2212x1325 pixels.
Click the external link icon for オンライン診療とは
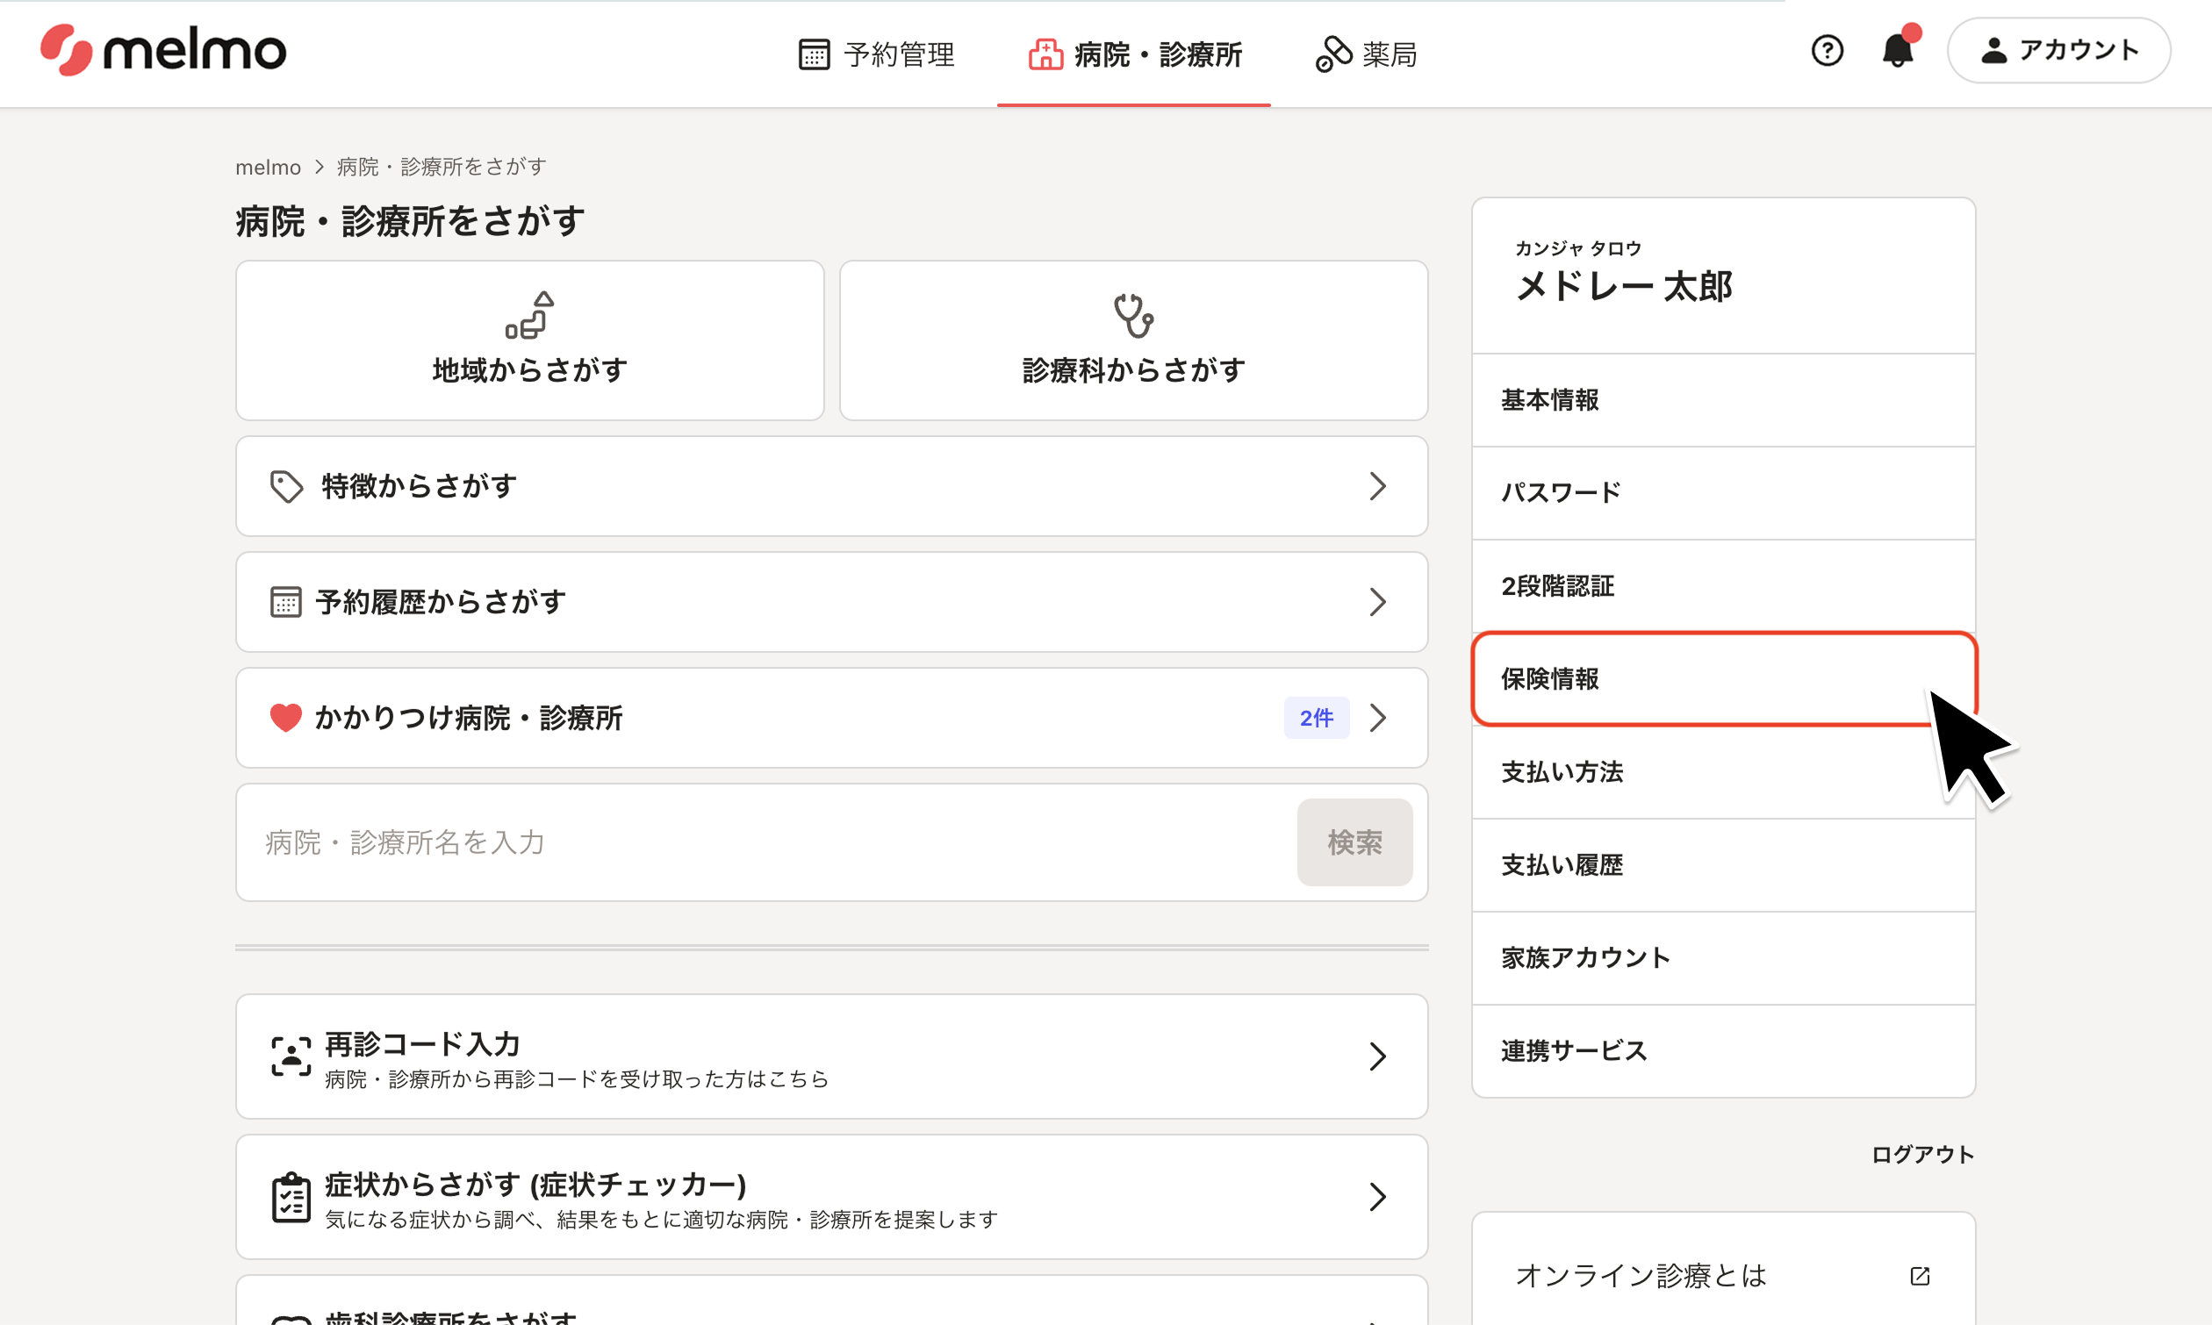pyautogui.click(x=1919, y=1276)
